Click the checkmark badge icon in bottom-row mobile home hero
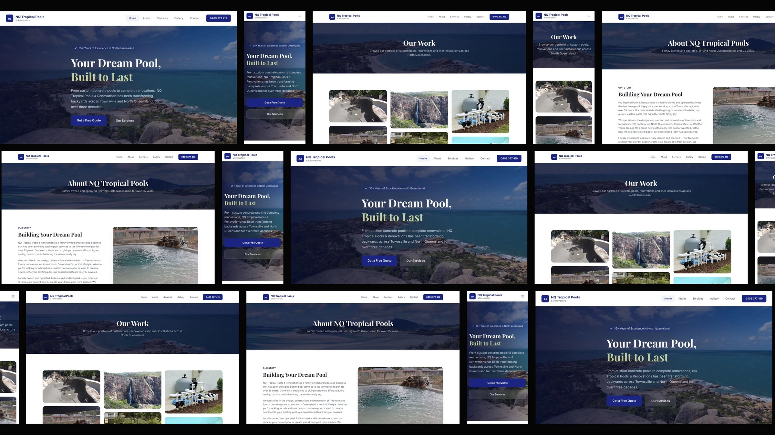The image size is (775, 435). pyautogui.click(x=473, y=326)
